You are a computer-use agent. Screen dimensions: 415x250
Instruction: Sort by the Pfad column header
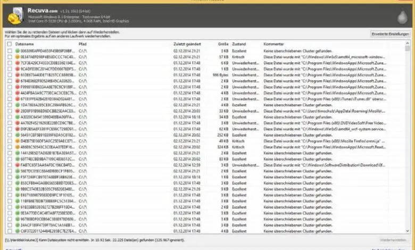[82, 44]
